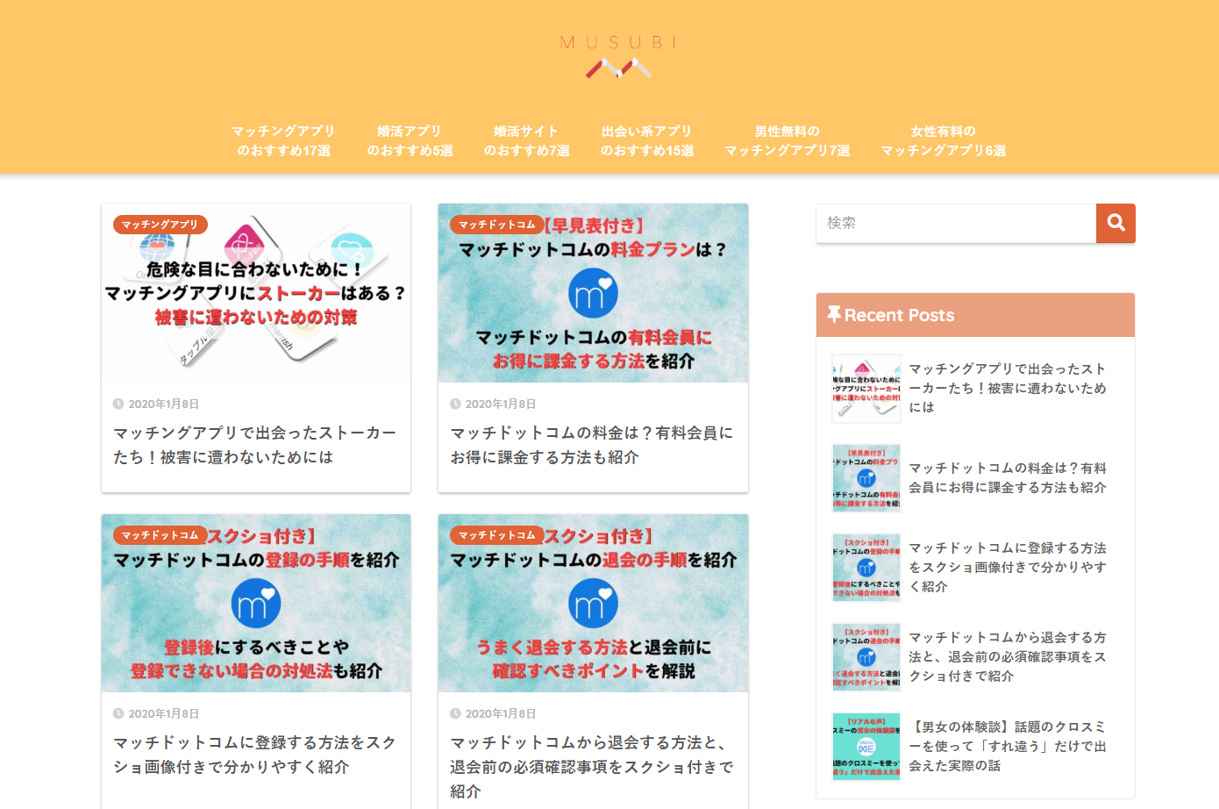The width and height of the screenshot is (1219, 809).
Task: Open sidebar link マッチドットコムの料金は？
Action: 1008,477
